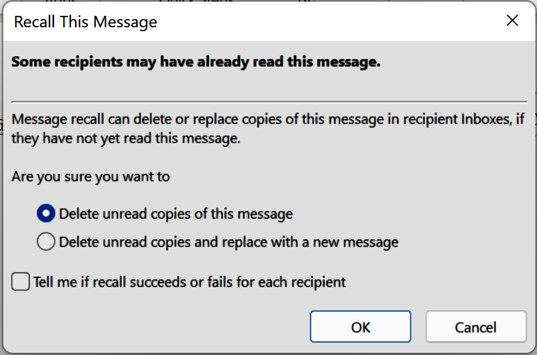The width and height of the screenshot is (537, 355).
Task: Reject the recall by clicking Cancel
Action: click(x=476, y=326)
